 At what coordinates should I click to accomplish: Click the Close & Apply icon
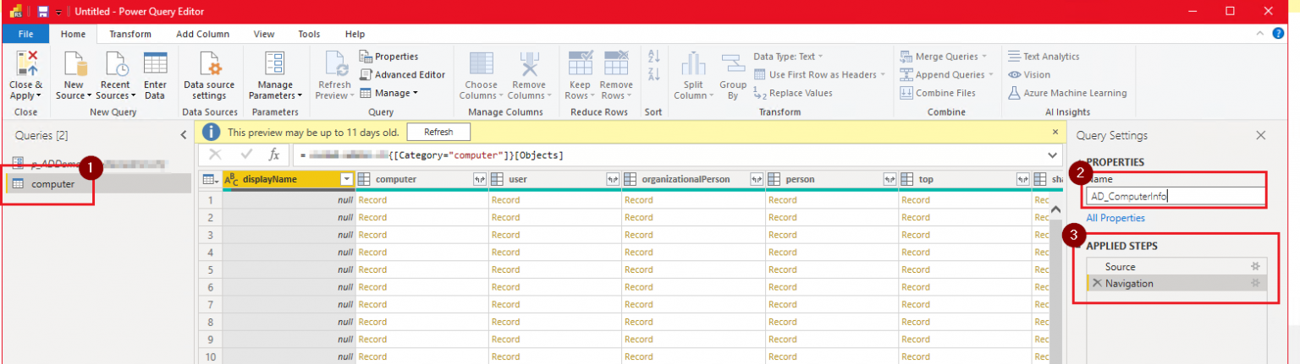[x=25, y=64]
